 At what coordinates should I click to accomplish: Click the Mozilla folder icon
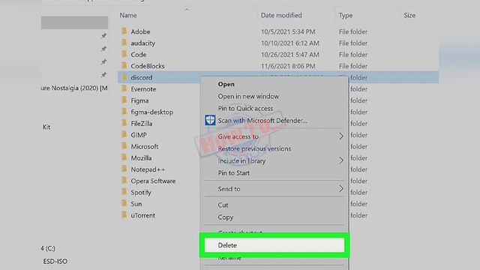click(x=124, y=157)
